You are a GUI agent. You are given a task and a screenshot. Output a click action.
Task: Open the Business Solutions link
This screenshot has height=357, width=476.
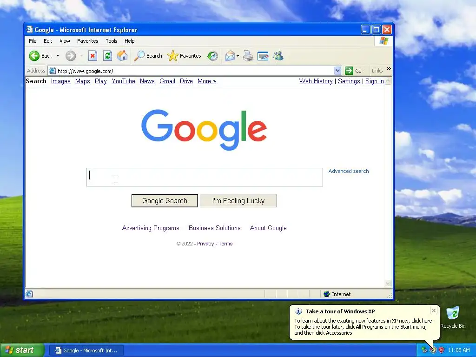pos(215,228)
